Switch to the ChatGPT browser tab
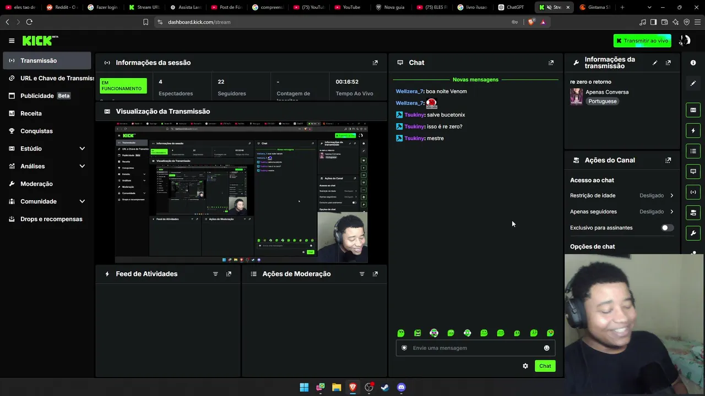Viewport: 705px width, 396px height. tap(514, 7)
